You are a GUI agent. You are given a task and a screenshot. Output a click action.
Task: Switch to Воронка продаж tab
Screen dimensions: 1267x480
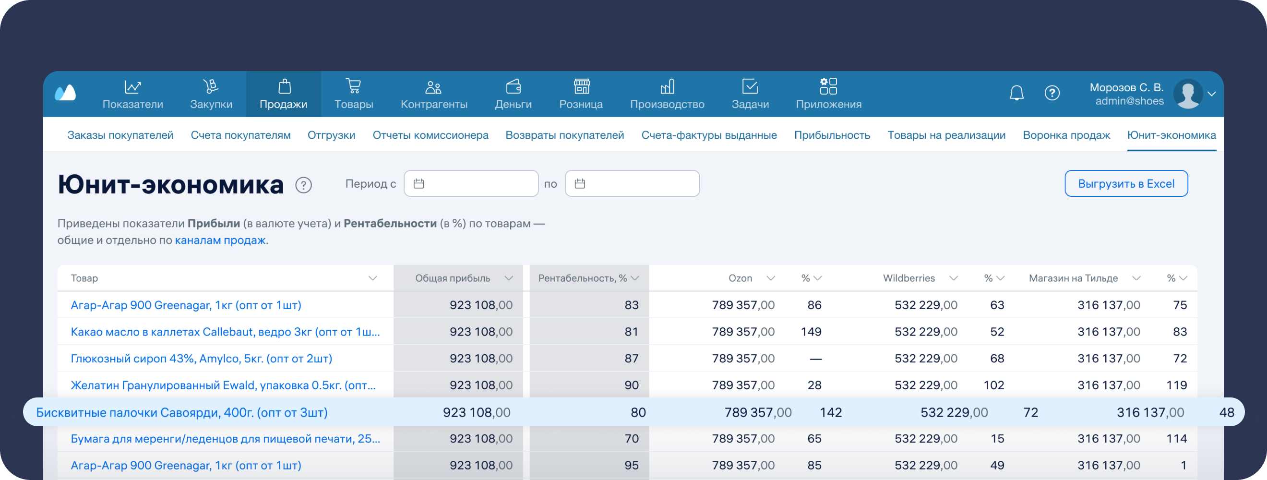1066,135
